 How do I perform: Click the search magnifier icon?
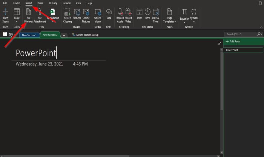point(259,34)
